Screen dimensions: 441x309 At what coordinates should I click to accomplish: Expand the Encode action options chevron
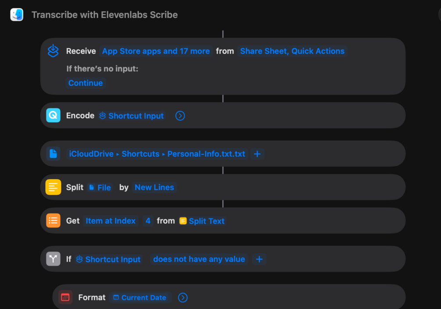tap(180, 116)
